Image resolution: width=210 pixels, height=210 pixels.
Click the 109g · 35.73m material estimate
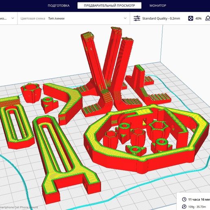197,207
